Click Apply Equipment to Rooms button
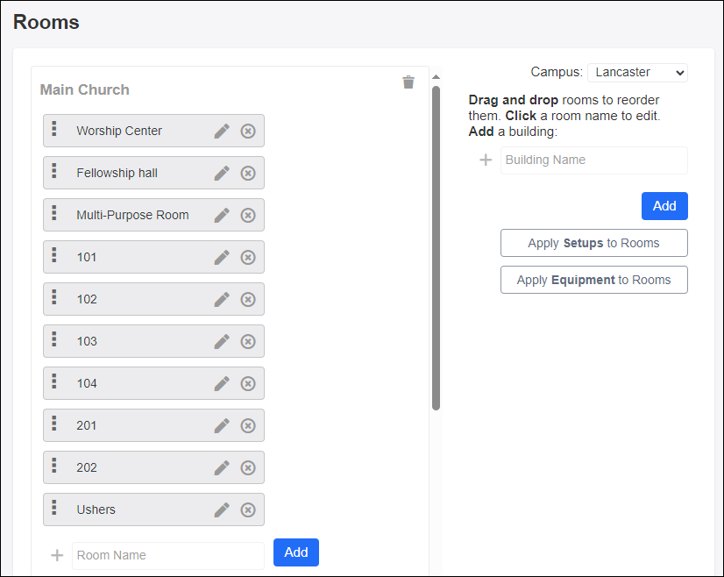The image size is (724, 577). click(x=593, y=280)
